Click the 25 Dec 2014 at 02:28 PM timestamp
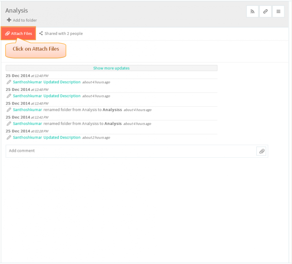 coord(27,131)
